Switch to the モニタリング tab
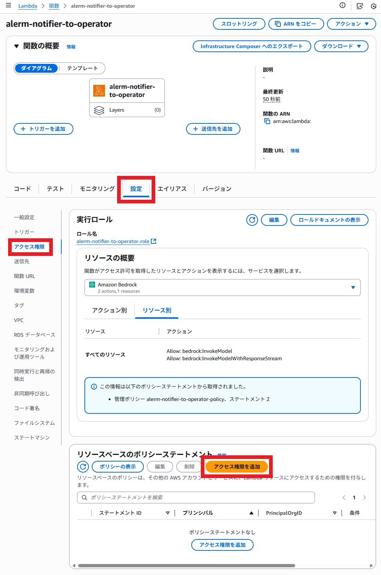 97,189
